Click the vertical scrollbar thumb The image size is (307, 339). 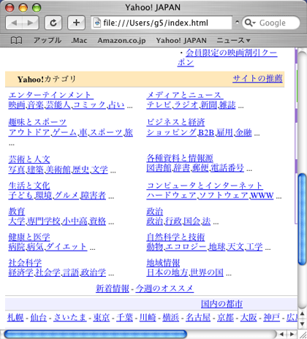302,219
